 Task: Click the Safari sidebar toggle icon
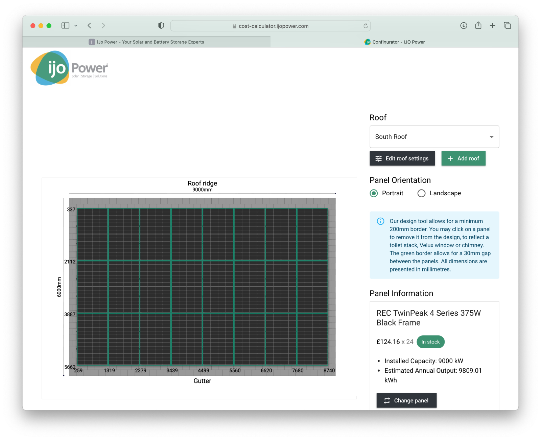pos(65,26)
